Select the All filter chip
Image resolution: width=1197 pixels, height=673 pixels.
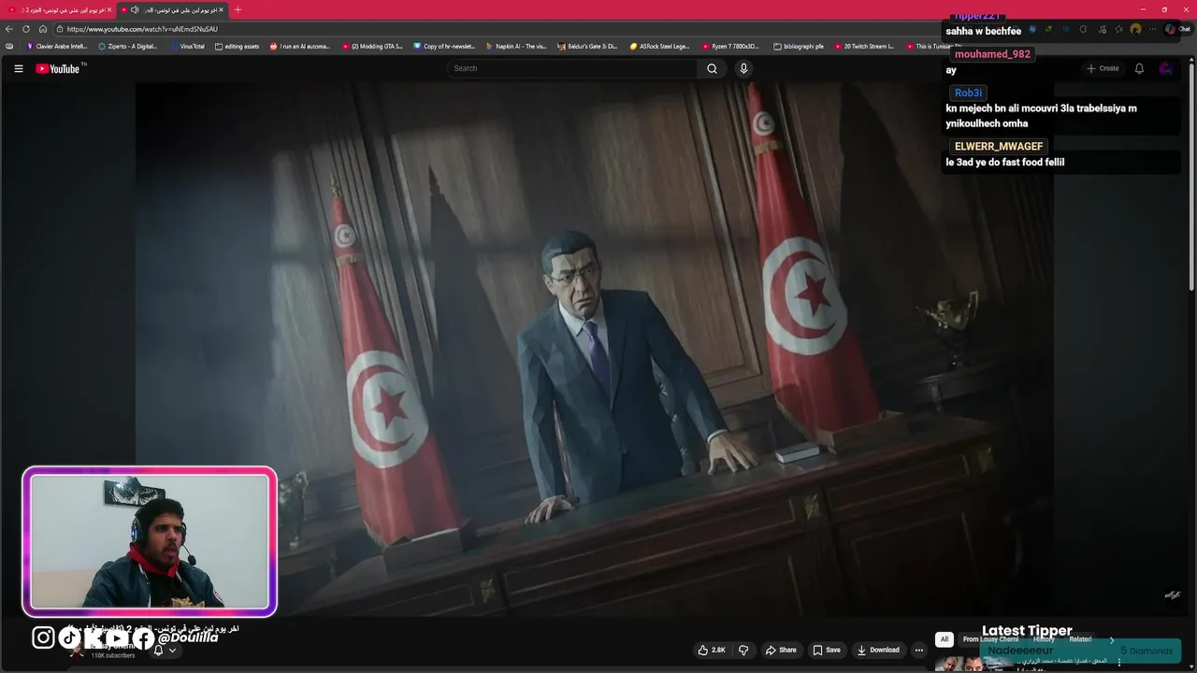(x=945, y=639)
